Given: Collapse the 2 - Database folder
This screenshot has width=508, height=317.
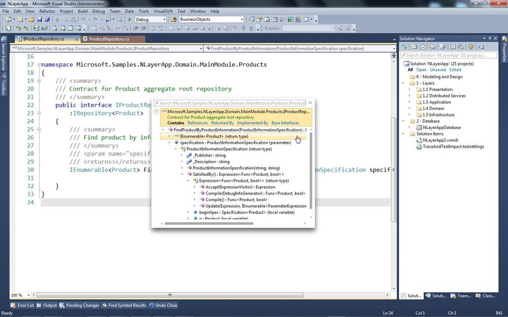Looking at the screenshot, I should point(403,121).
